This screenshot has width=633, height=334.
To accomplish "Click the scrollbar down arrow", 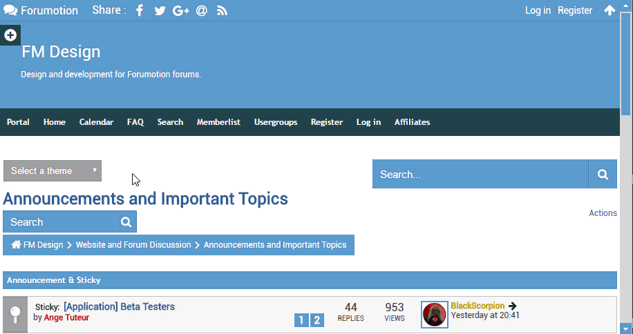I will (x=626, y=328).
